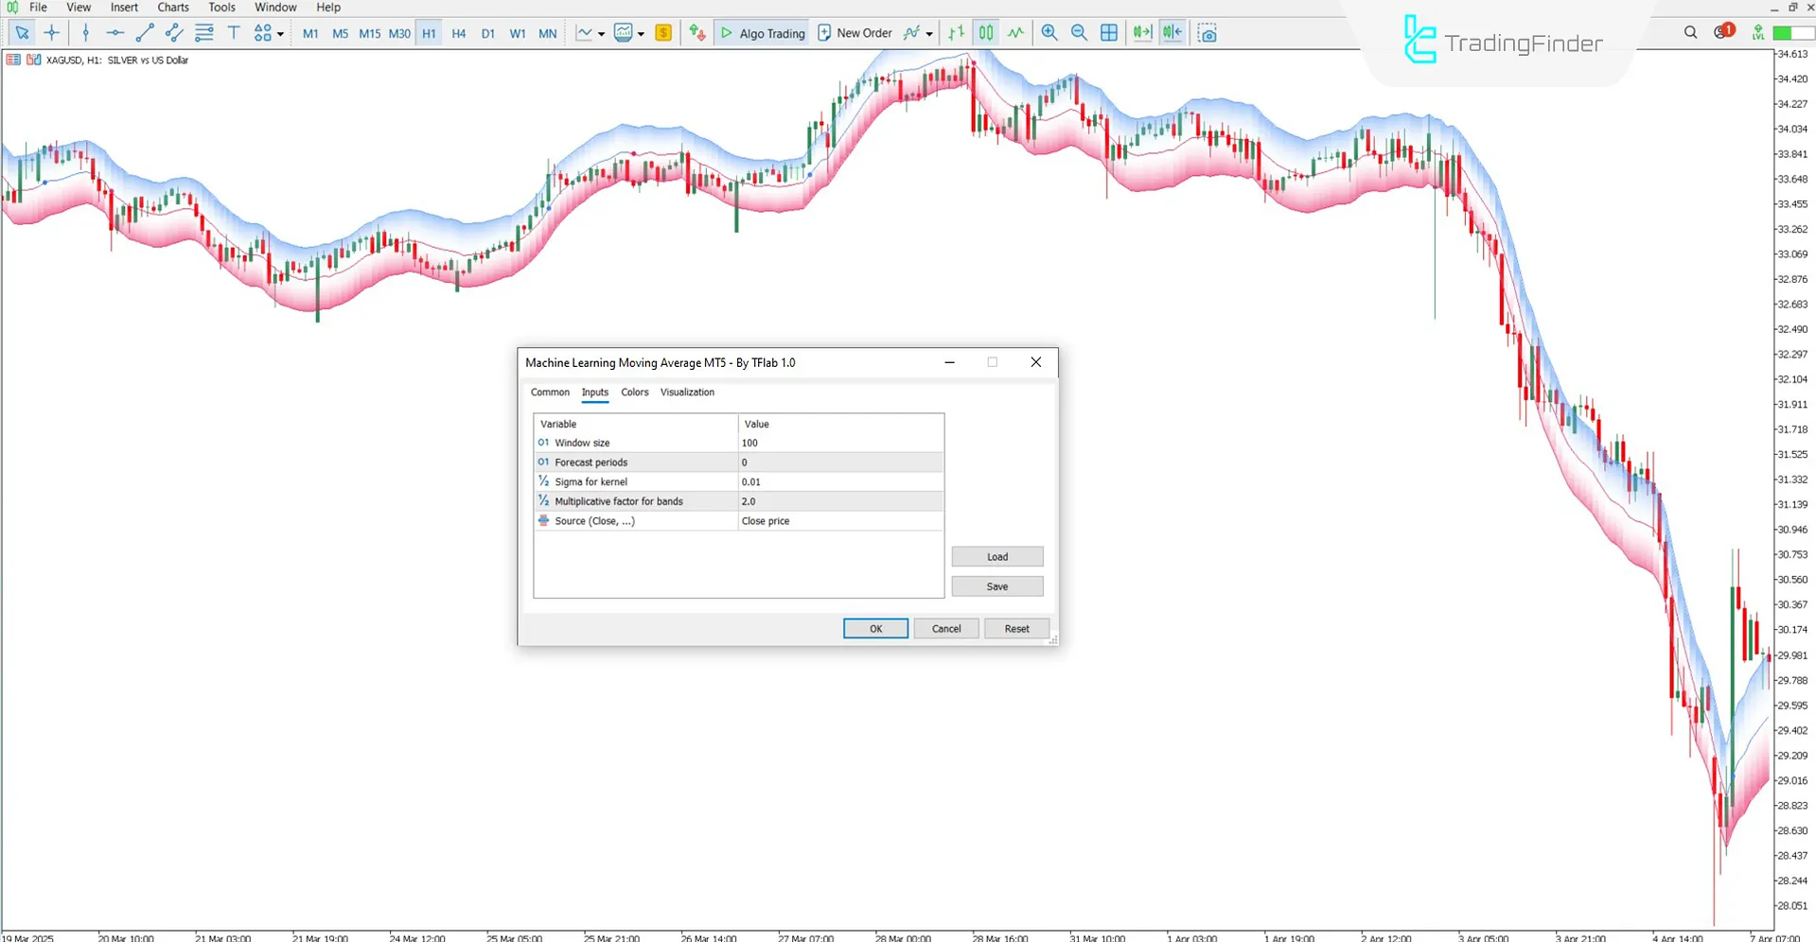Save the indicator settings with Save button
The image size is (1816, 942).
tap(996, 585)
